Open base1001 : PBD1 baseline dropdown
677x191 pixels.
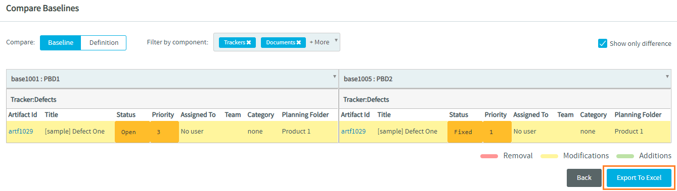172,79
